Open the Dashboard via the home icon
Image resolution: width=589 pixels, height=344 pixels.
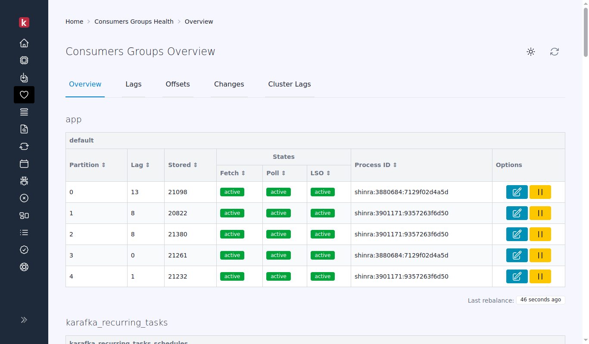pyautogui.click(x=24, y=43)
